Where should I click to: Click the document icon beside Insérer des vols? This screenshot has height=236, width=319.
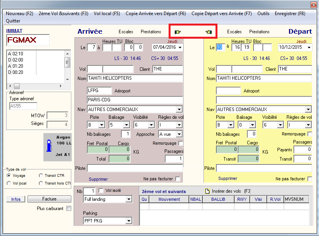point(207,192)
